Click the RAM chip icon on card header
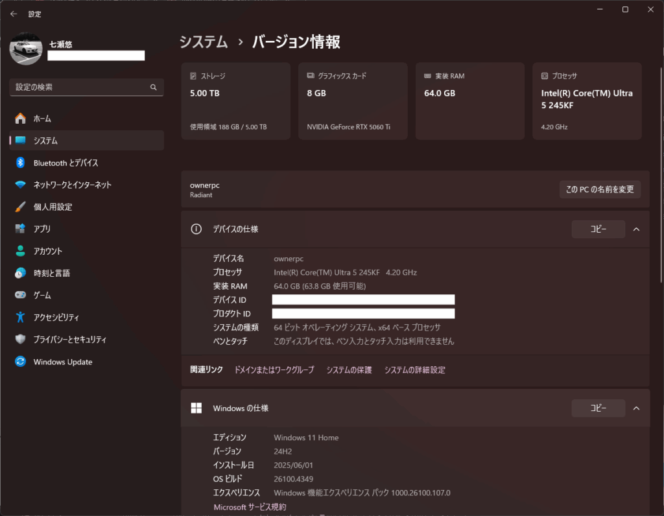Image resolution: width=664 pixels, height=516 pixels. [x=428, y=76]
